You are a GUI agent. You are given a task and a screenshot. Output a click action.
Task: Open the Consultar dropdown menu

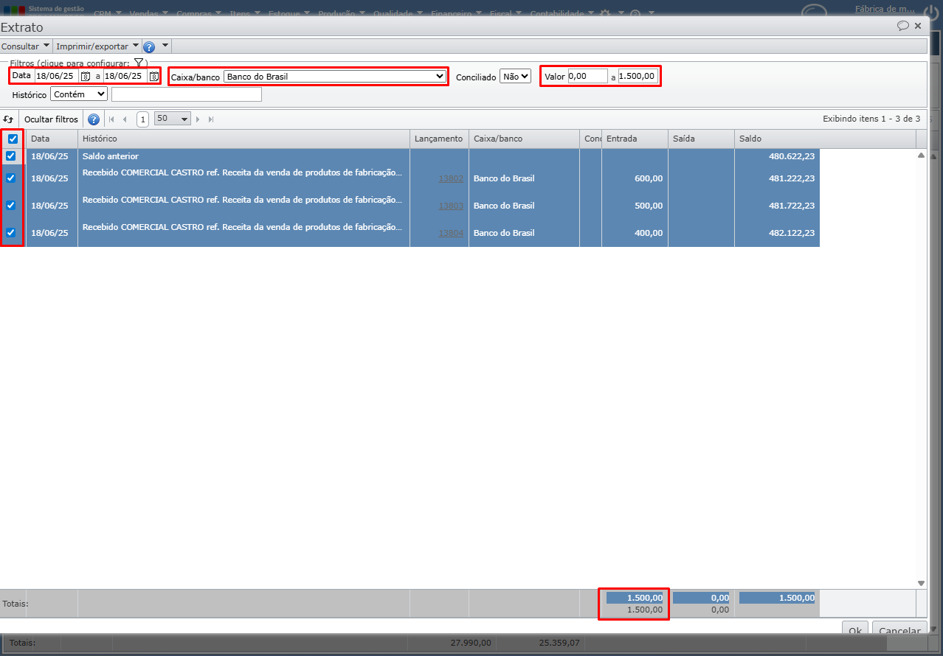click(x=26, y=46)
